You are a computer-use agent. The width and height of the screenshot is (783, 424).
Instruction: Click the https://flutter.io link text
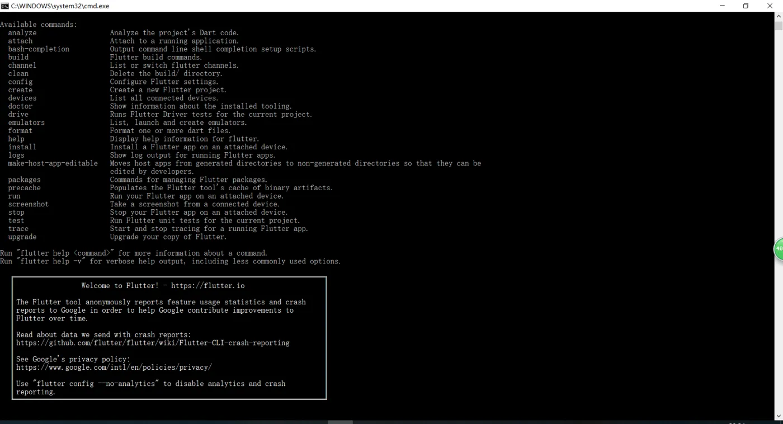(x=207, y=286)
